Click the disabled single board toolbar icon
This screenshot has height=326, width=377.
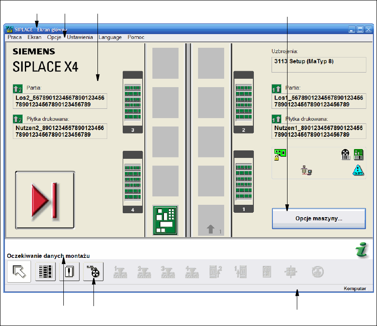(267, 272)
